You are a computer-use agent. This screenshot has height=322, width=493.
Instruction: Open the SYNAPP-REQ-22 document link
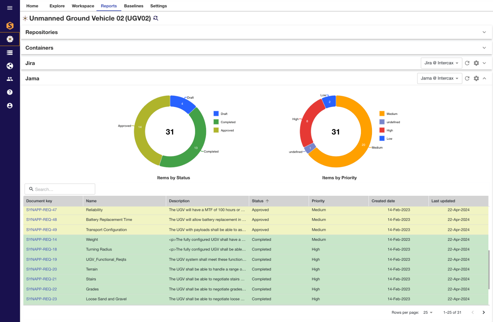coord(41,289)
